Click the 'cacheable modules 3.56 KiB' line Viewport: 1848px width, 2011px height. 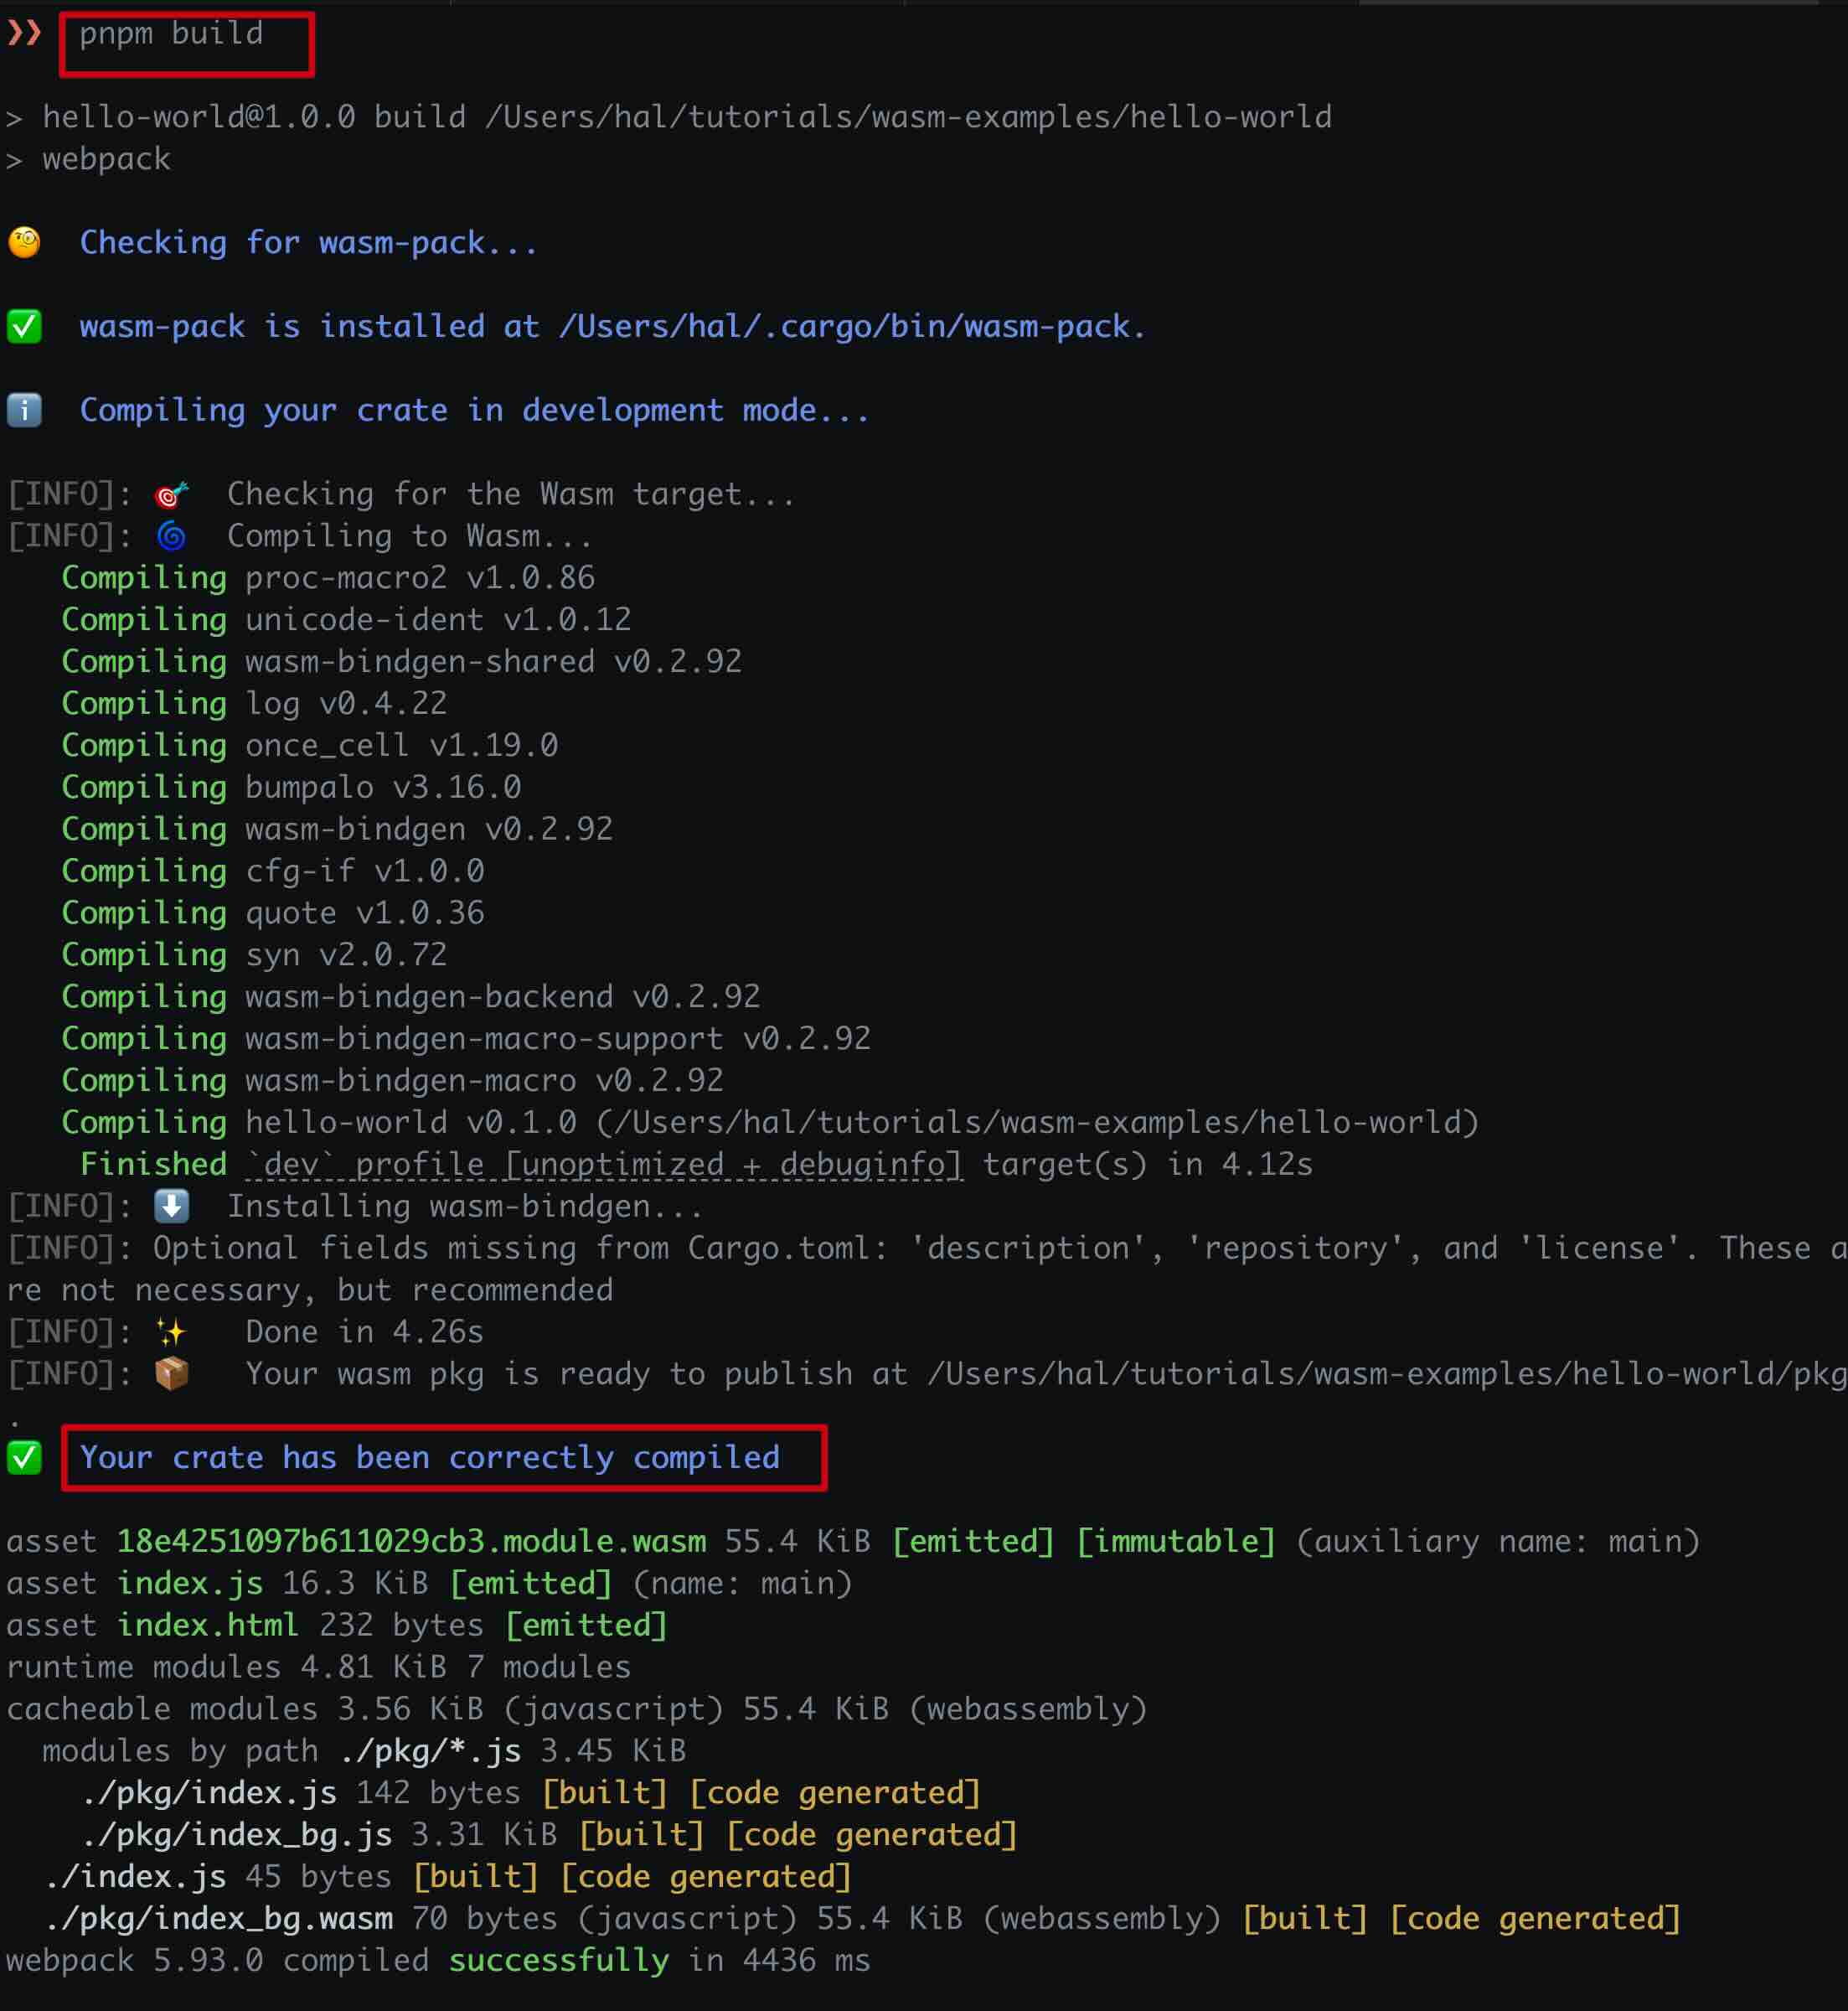coord(577,1710)
